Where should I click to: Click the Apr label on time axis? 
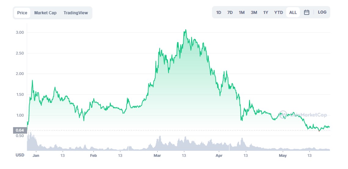[219, 155]
